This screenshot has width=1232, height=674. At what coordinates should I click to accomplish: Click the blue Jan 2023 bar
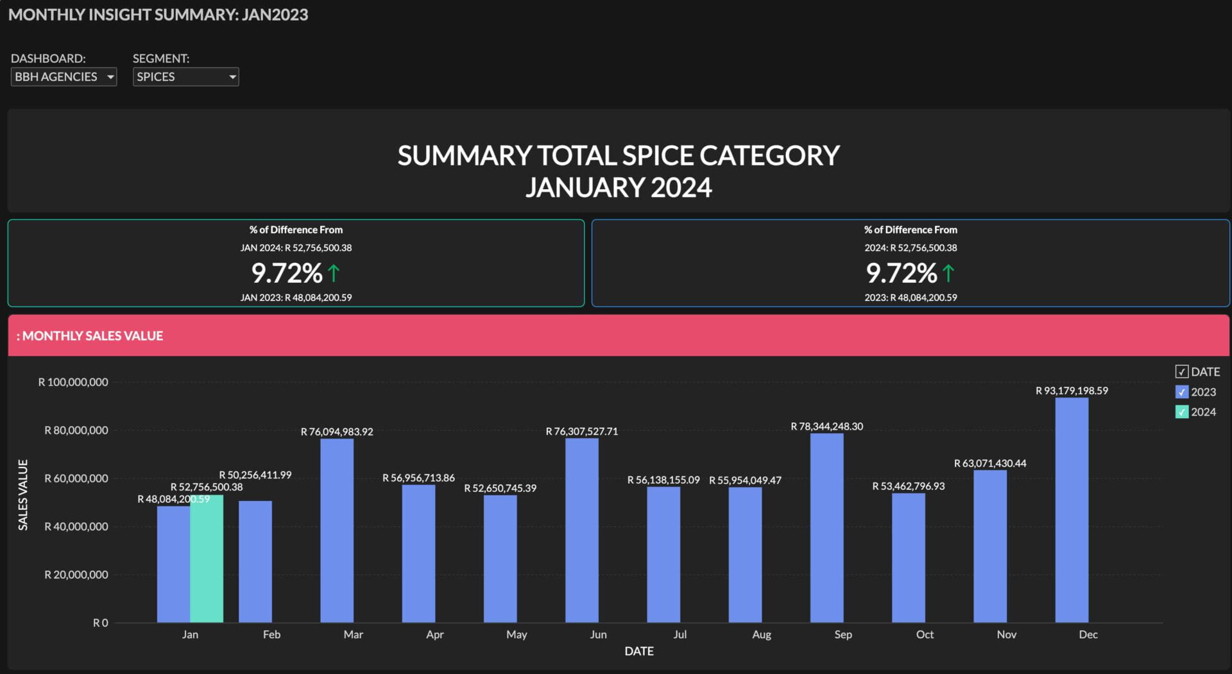[173, 564]
